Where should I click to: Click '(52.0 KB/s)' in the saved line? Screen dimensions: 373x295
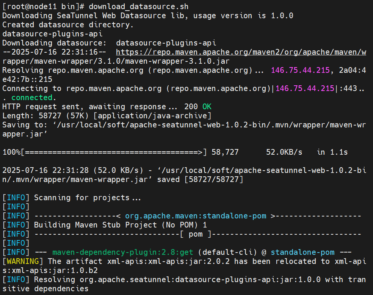pos(118,170)
